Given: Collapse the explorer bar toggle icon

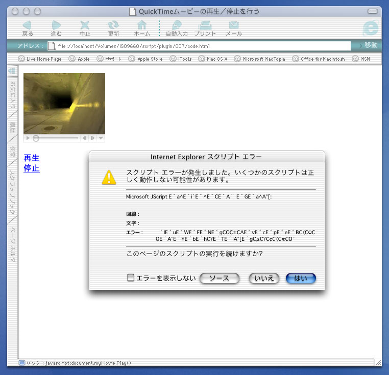Looking at the screenshot, I should point(12,71).
